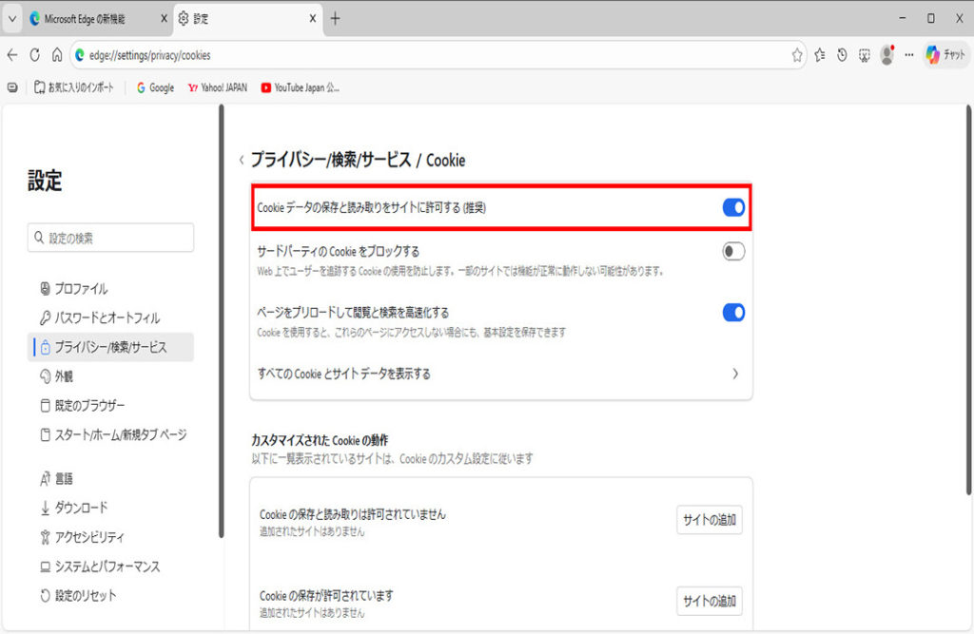Click サイトの追加 for blocked cookie sites
This screenshot has width=974, height=634.
[709, 520]
